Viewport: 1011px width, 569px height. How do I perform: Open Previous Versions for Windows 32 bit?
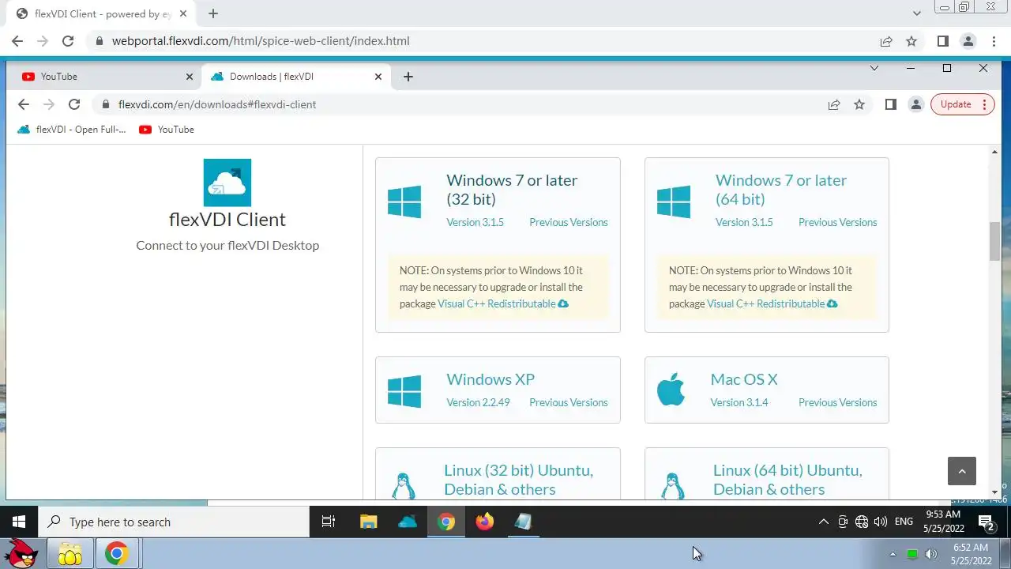coord(569,223)
